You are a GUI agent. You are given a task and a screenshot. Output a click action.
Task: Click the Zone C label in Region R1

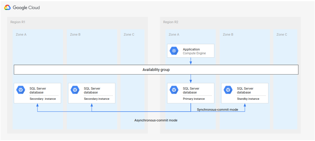(x=129, y=34)
